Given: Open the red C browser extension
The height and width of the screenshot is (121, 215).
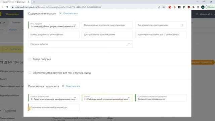Looking at the screenshot, I should tap(170, 7).
